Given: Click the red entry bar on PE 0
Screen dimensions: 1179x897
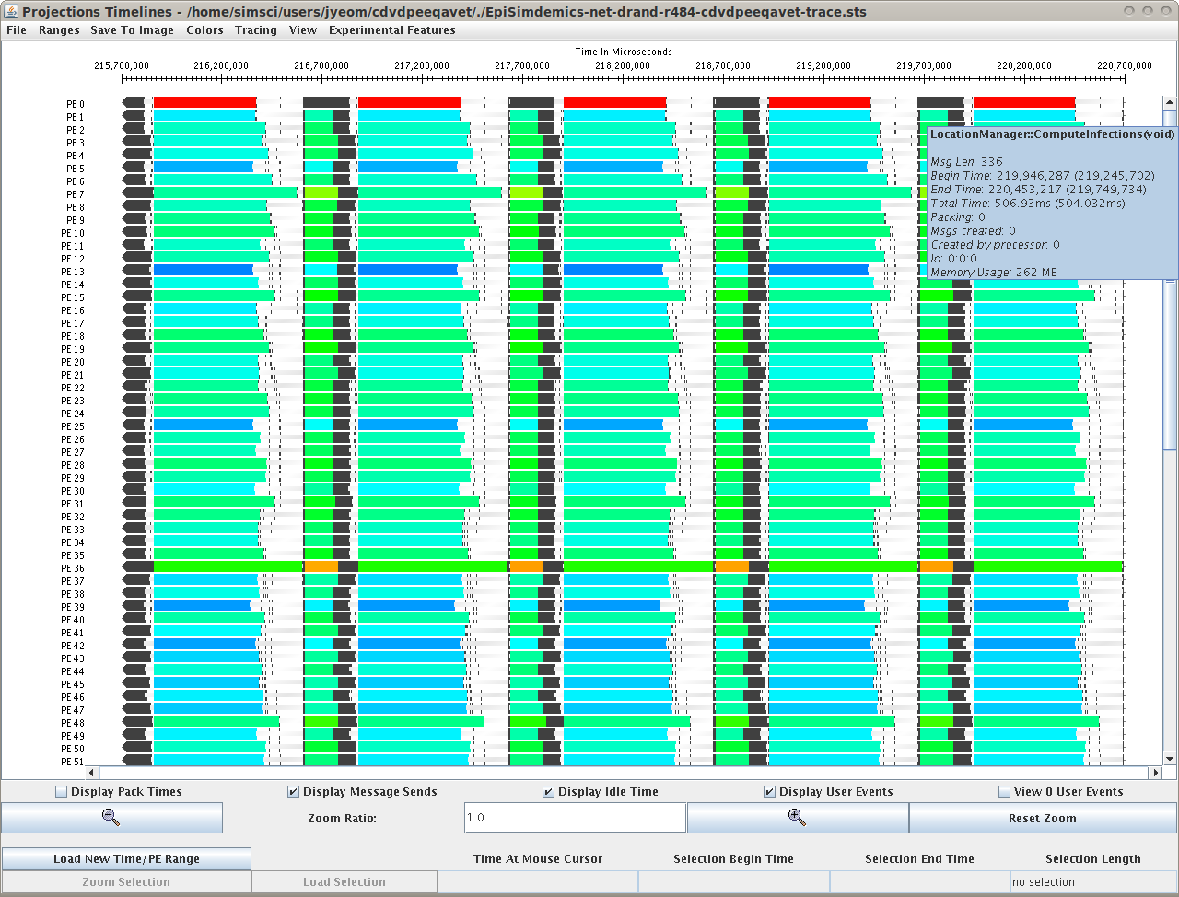Looking at the screenshot, I should (204, 102).
